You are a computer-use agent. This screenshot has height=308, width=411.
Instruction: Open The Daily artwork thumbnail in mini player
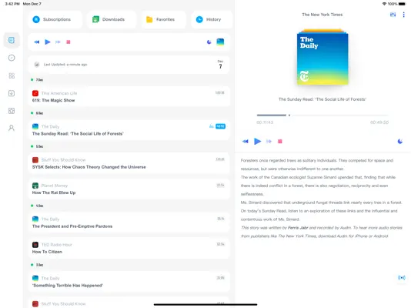220,42
